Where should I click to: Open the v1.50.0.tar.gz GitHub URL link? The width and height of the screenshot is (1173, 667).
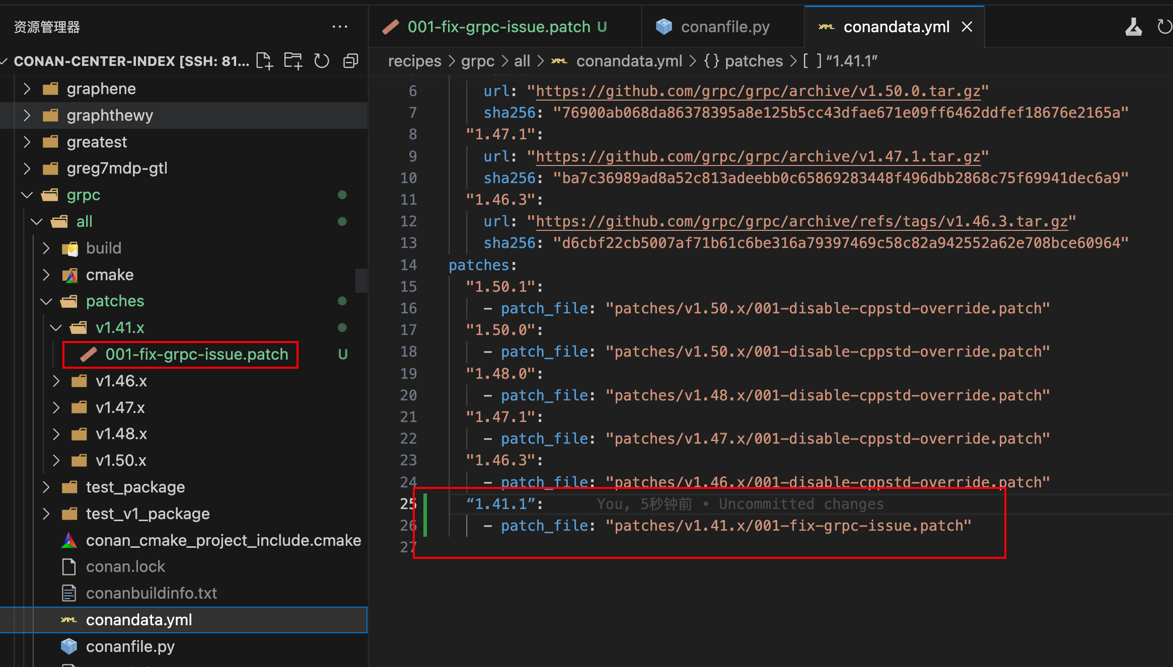(x=758, y=91)
